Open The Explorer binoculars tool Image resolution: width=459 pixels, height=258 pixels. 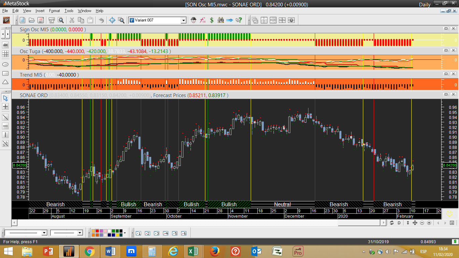(x=220, y=20)
